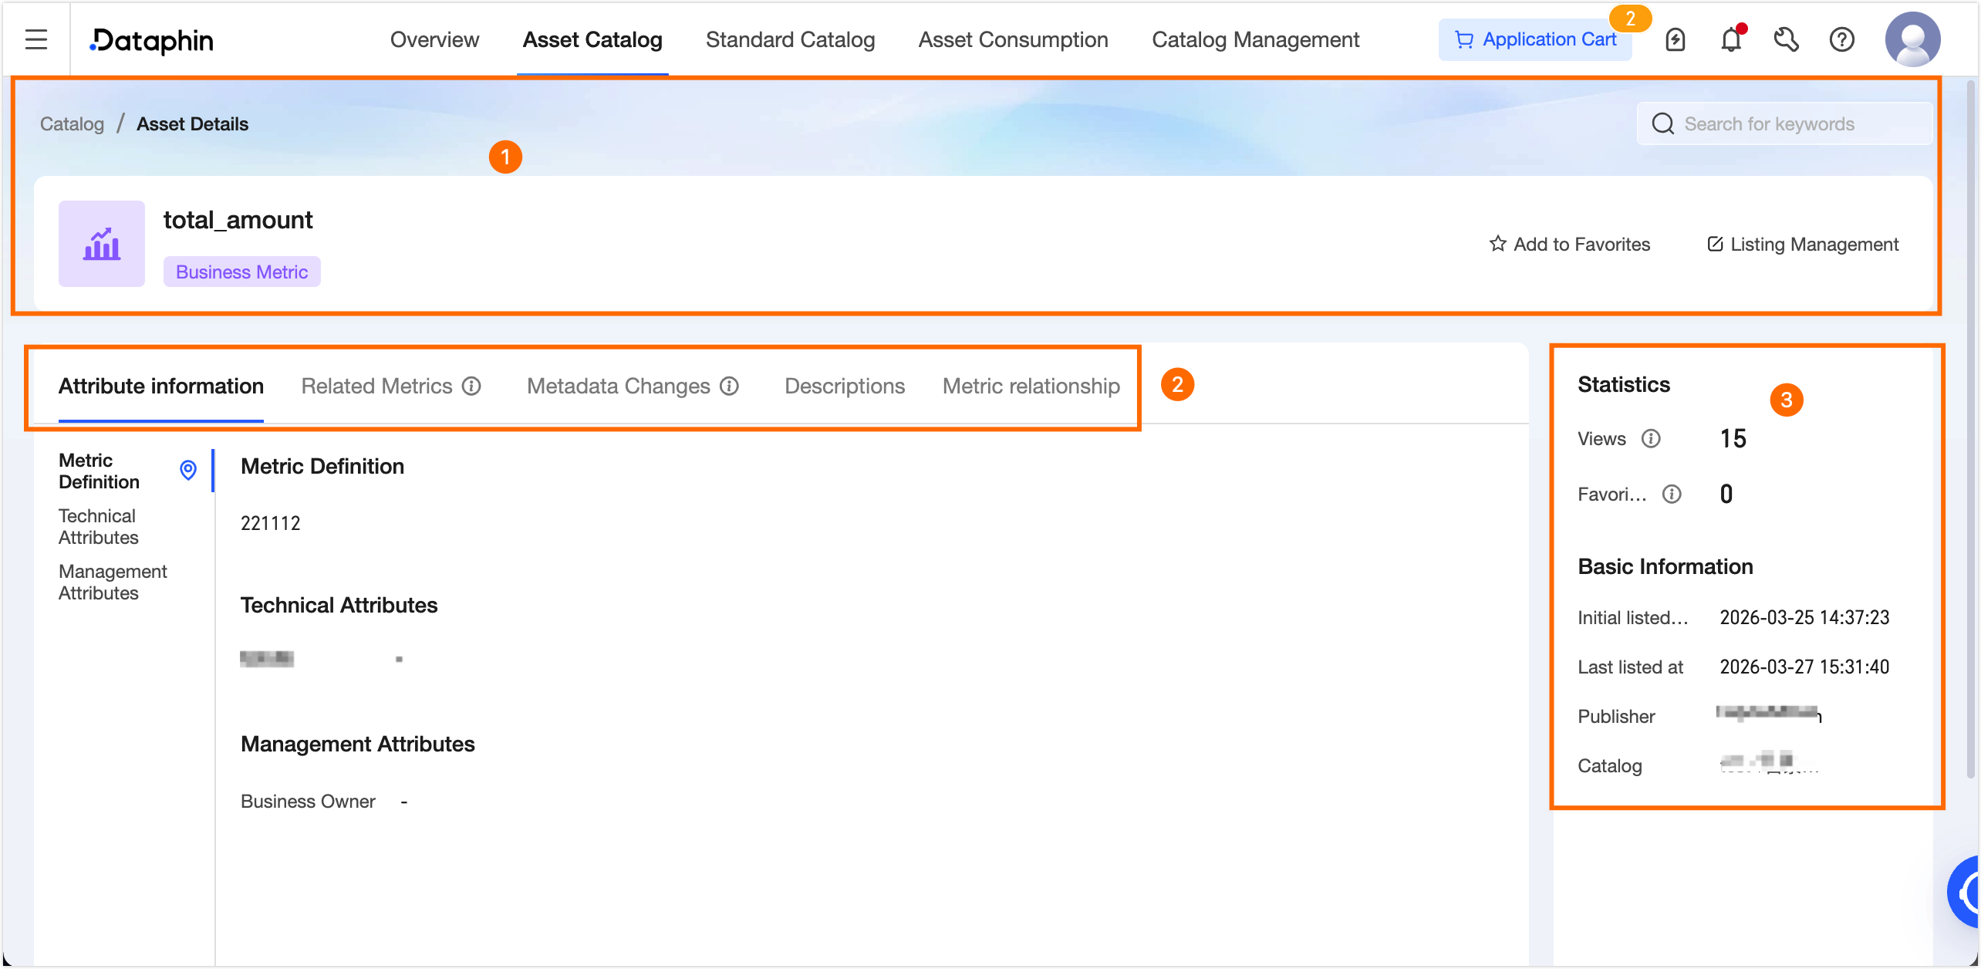Open the user avatar menu
The height and width of the screenshot is (969, 1981).
pos(1912,39)
